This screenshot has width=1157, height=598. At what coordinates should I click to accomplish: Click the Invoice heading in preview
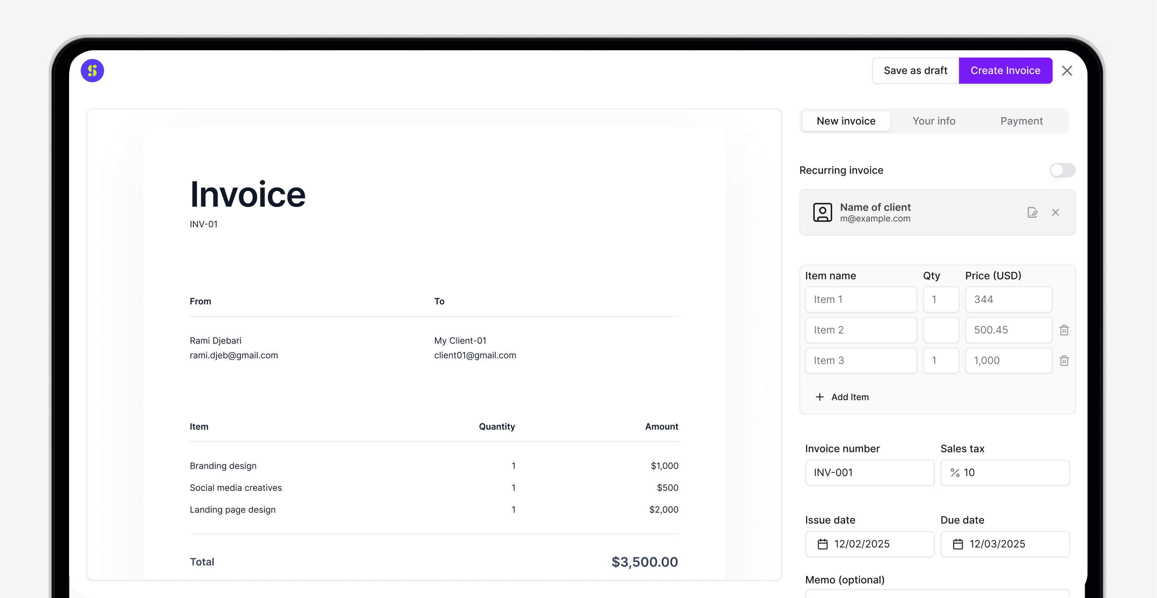(248, 194)
